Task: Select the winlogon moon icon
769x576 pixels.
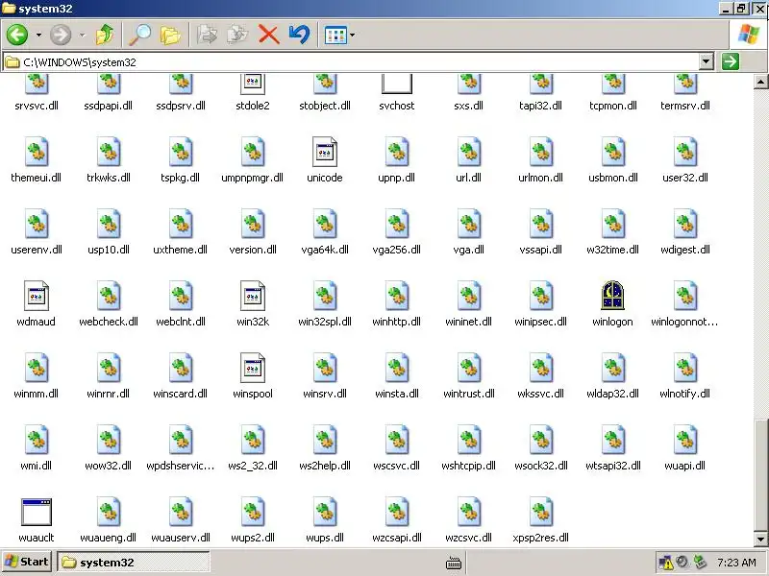Action: [612, 296]
